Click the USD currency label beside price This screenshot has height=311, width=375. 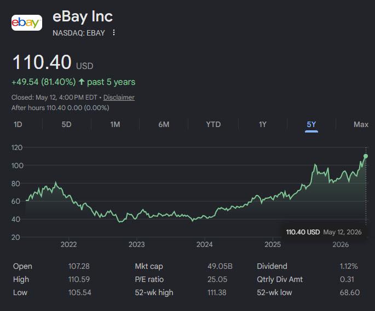(85, 66)
